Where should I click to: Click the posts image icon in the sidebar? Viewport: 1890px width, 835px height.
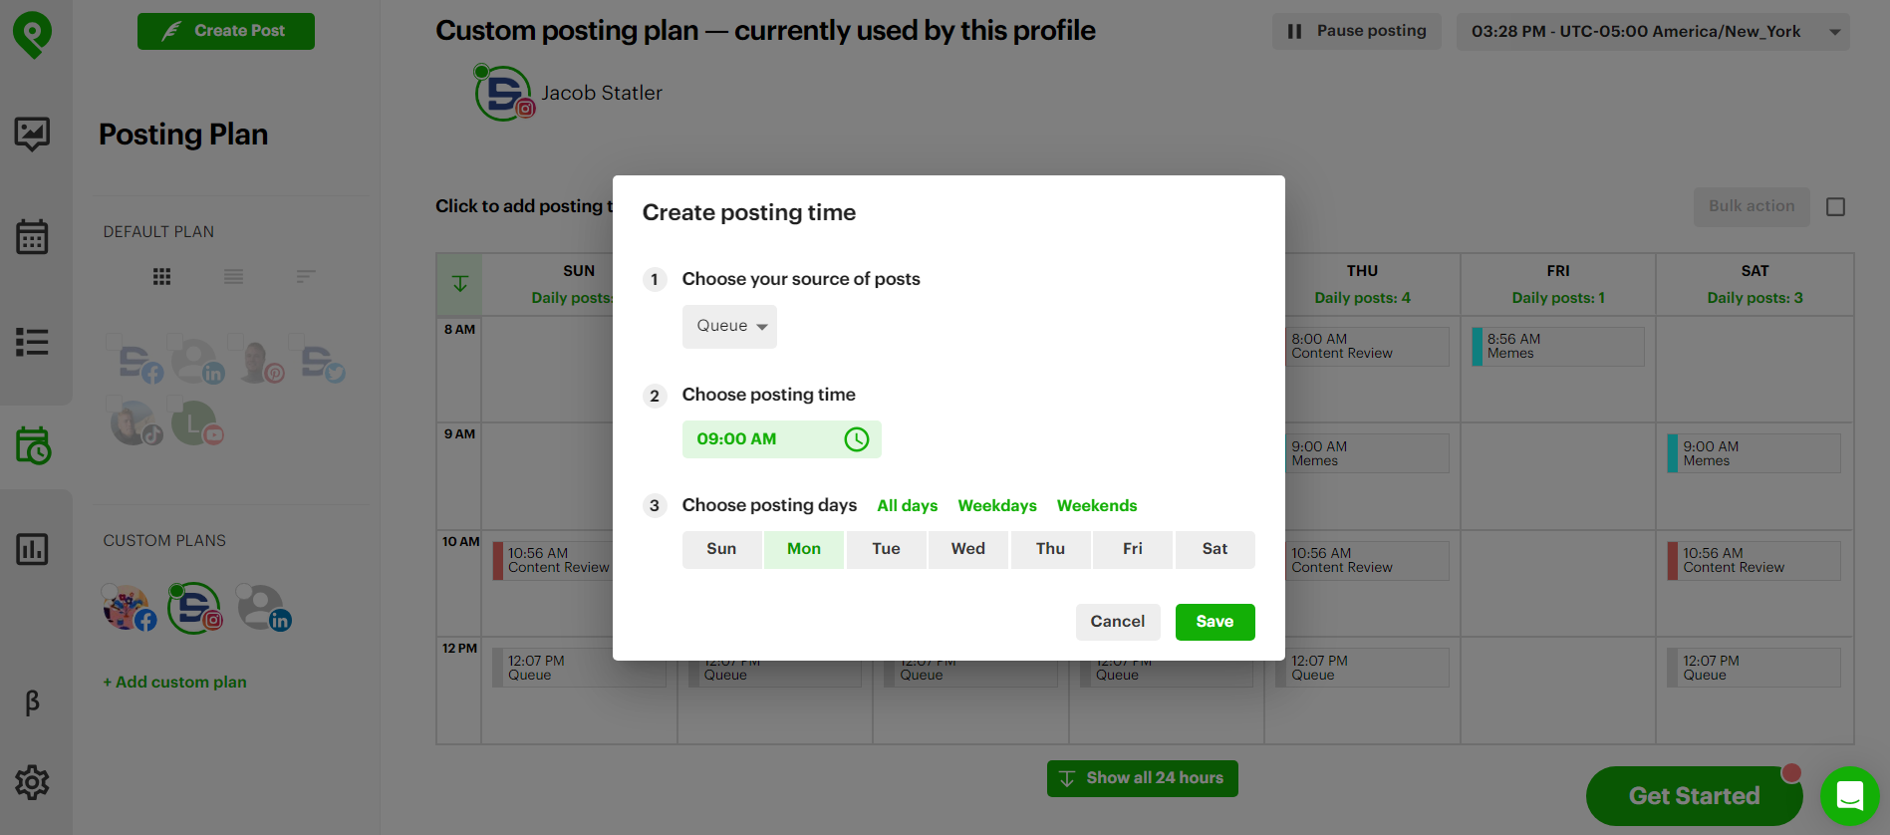coord(33,134)
